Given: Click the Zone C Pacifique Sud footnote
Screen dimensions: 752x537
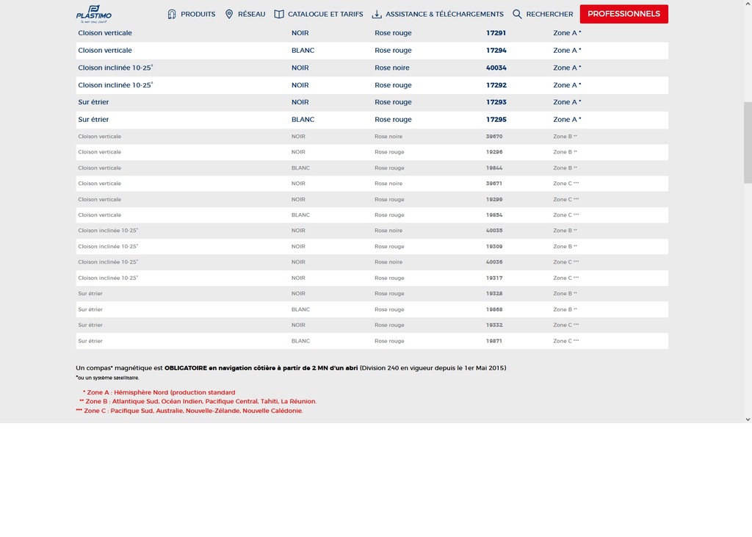Looking at the screenshot, I should pyautogui.click(x=189, y=411).
